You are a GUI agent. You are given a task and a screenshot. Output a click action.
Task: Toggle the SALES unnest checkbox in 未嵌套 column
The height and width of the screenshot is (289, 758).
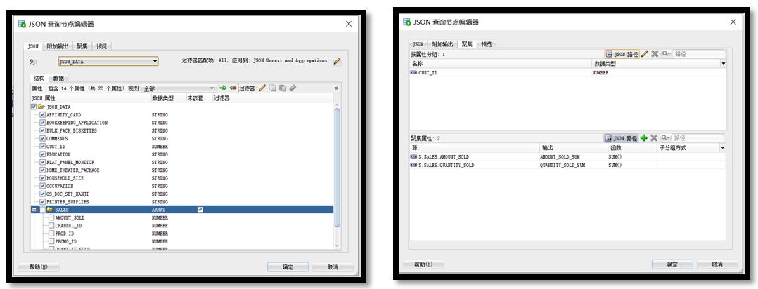[200, 210]
